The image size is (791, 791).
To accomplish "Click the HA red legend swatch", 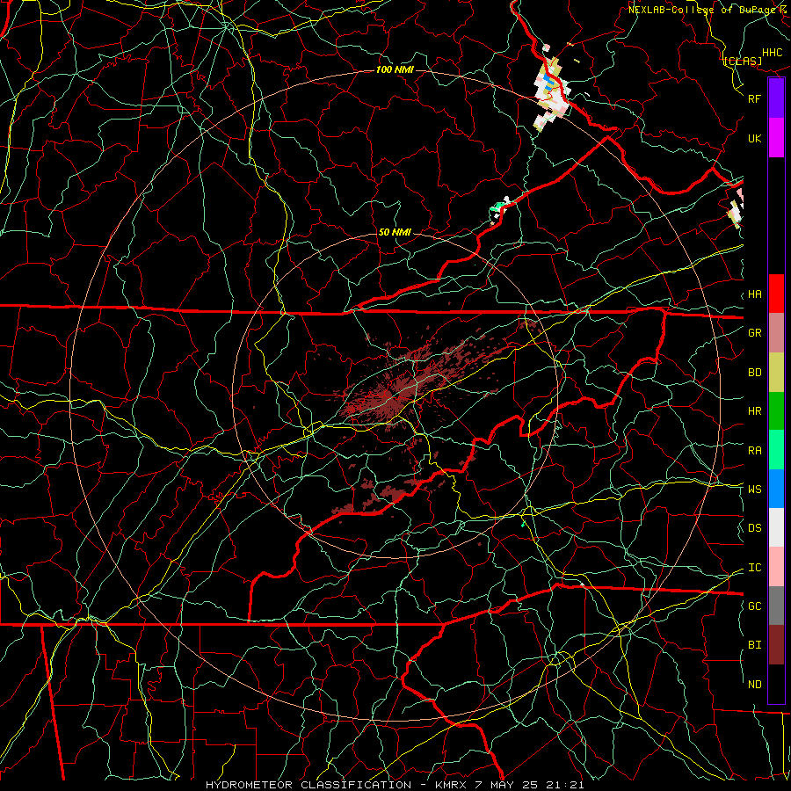I will [x=776, y=294].
